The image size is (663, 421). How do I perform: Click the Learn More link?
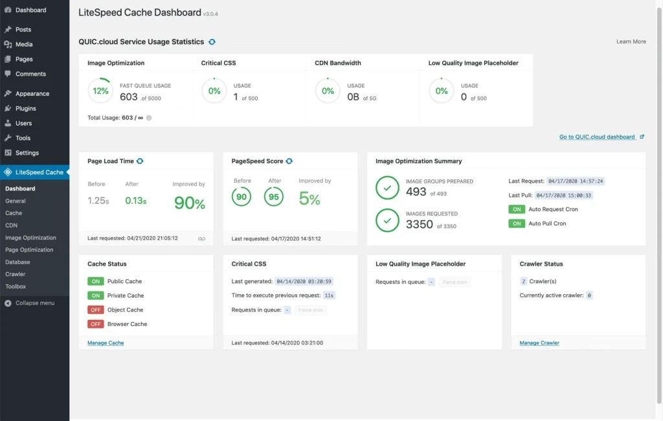[631, 41]
